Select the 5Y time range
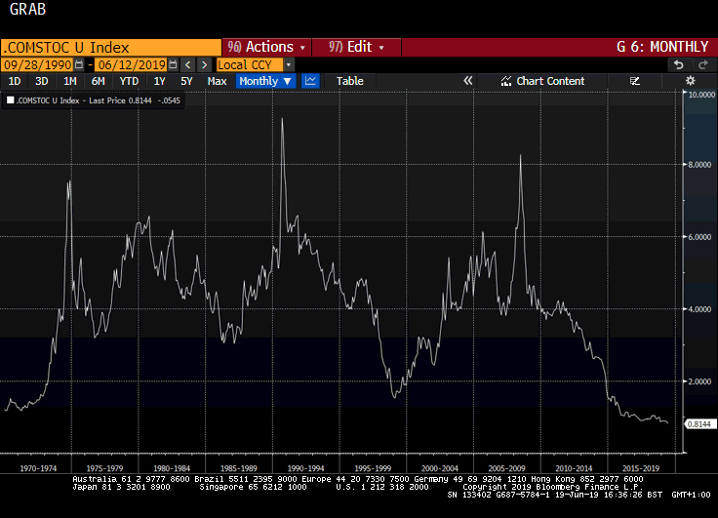The width and height of the screenshot is (718, 518). pos(187,81)
